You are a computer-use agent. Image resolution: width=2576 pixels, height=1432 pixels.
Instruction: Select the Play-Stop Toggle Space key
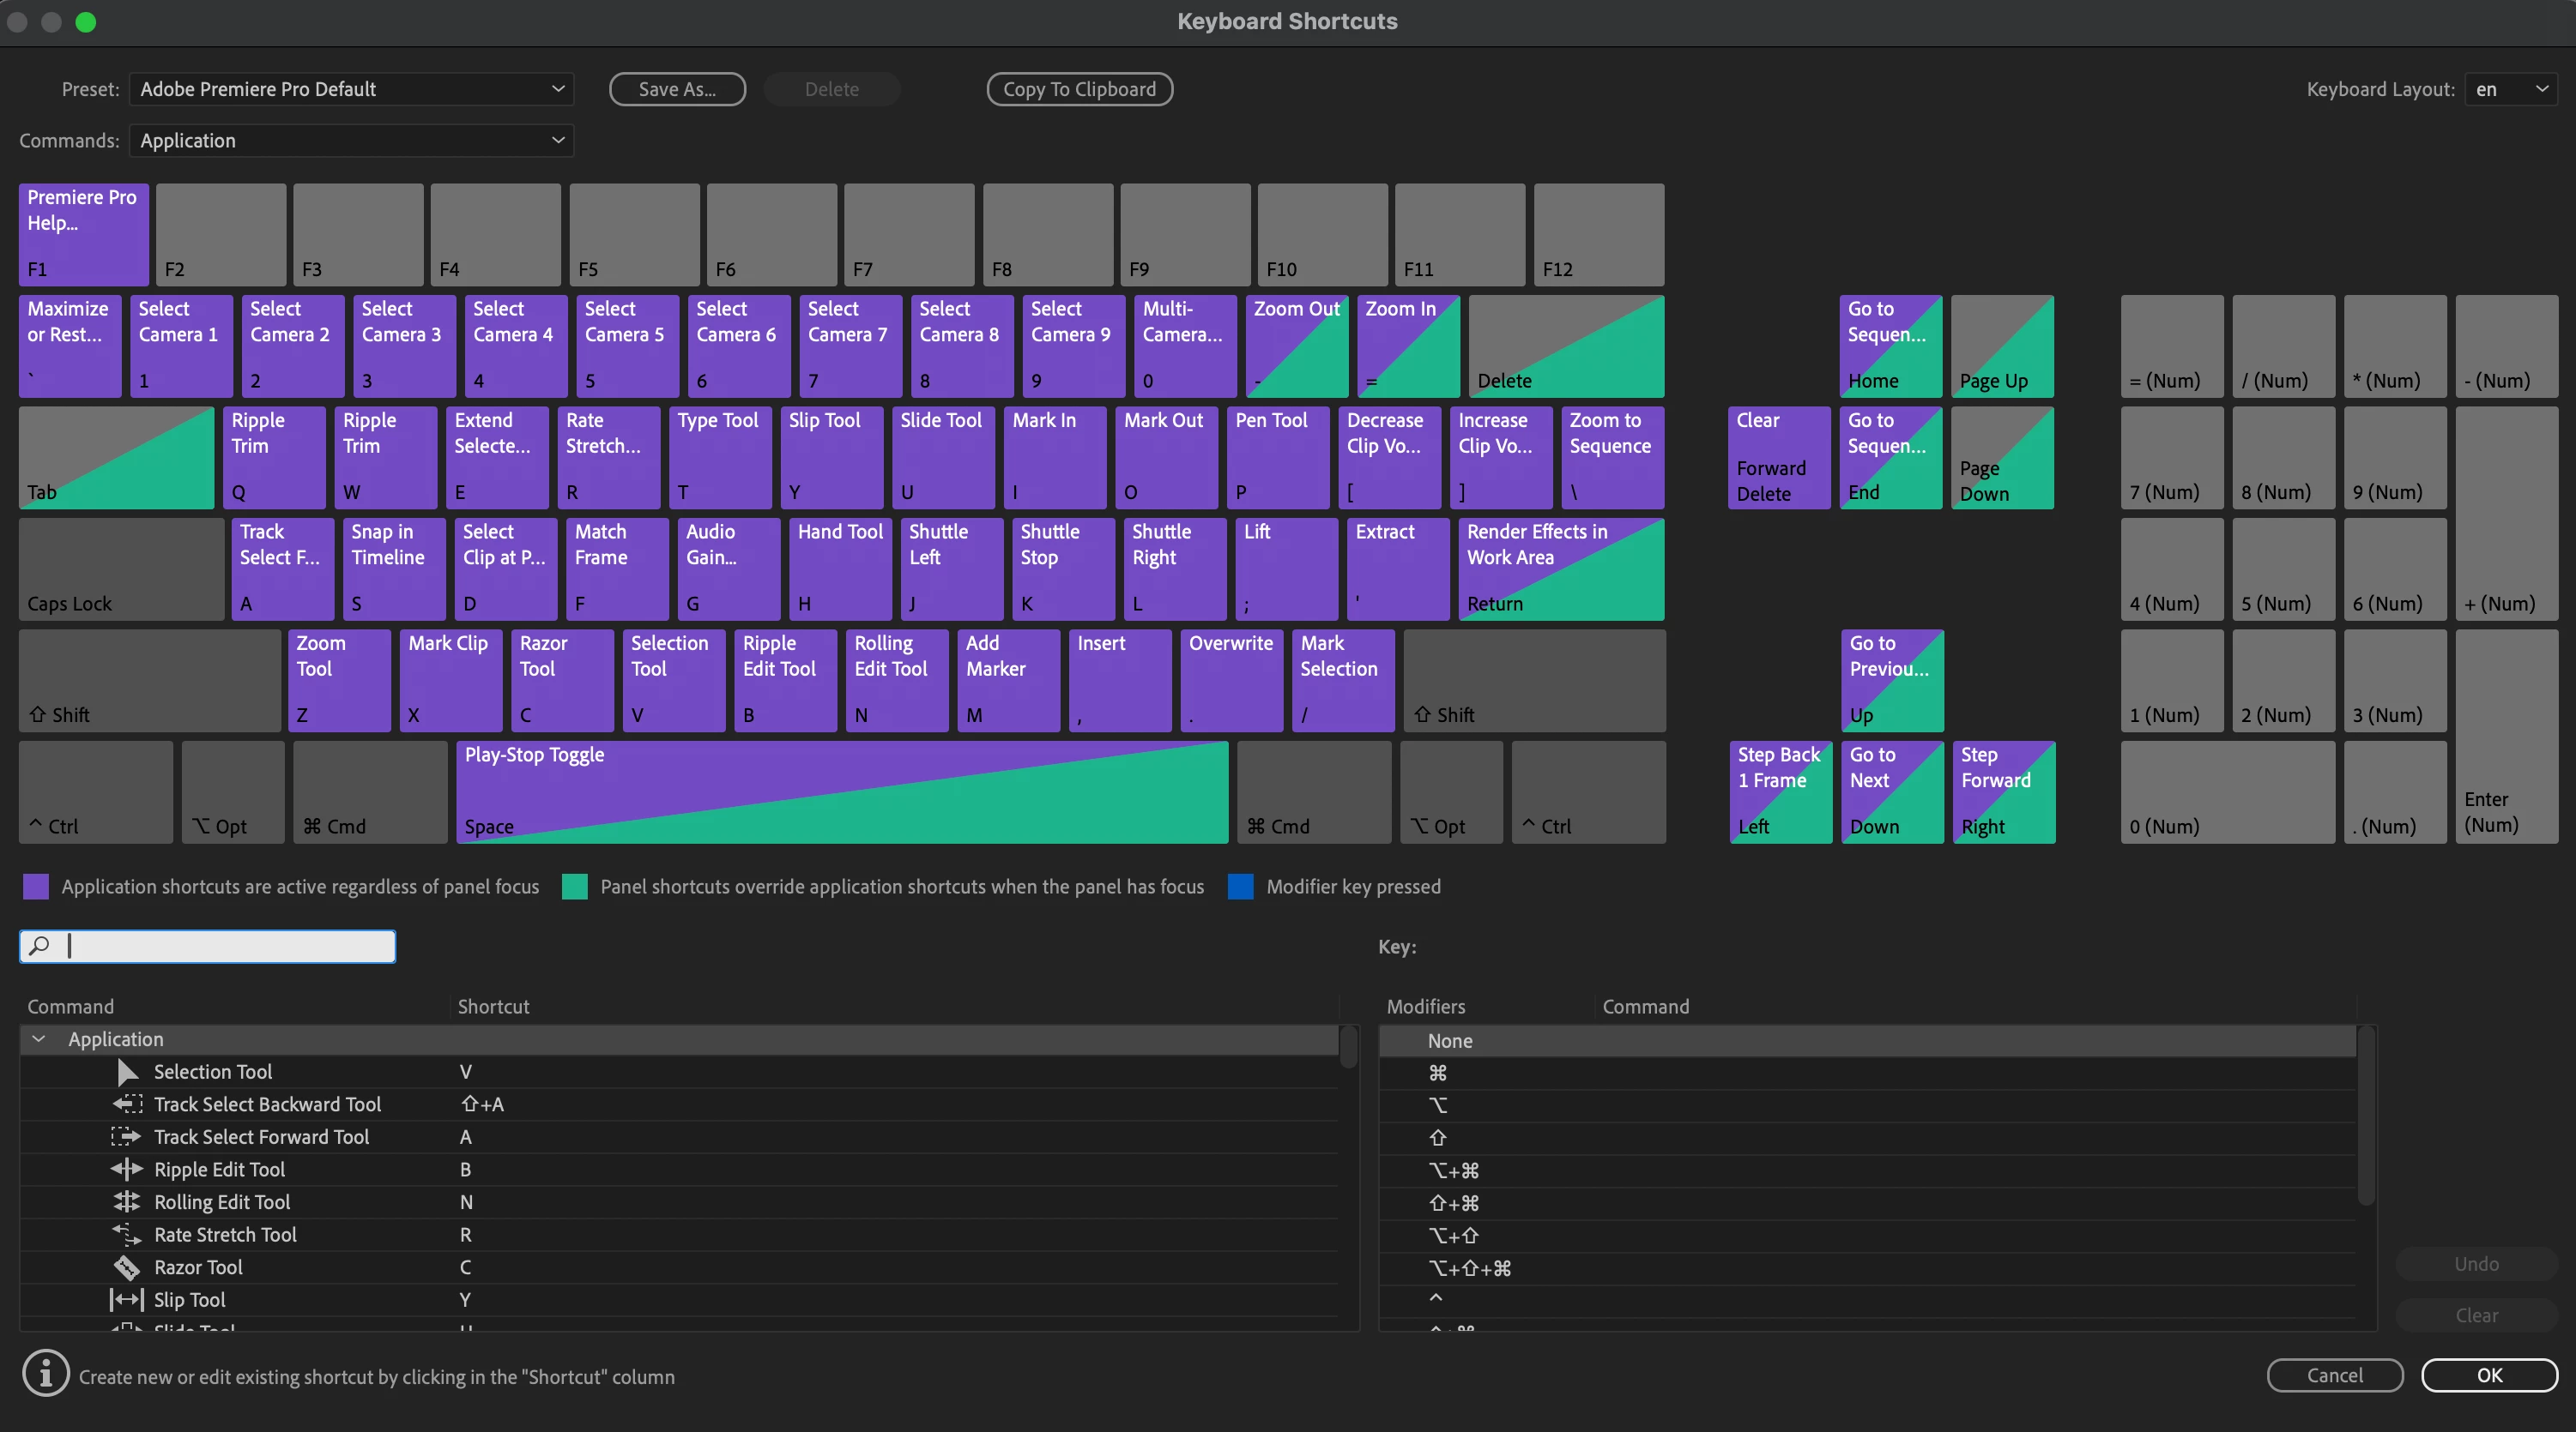click(841, 791)
